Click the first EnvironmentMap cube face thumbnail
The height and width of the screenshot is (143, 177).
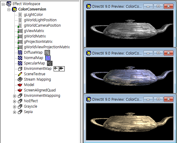click(56, 69)
